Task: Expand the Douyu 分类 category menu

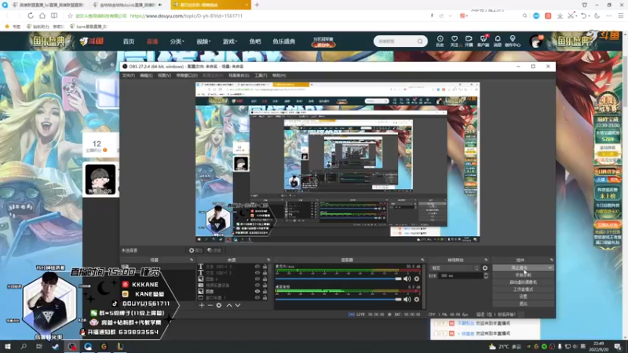Action: (x=177, y=42)
